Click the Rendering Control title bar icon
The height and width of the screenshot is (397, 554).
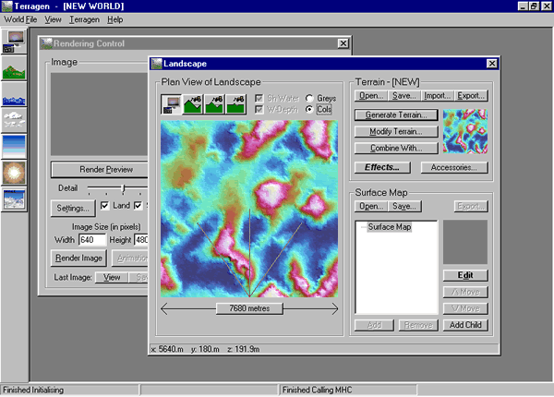coord(46,43)
